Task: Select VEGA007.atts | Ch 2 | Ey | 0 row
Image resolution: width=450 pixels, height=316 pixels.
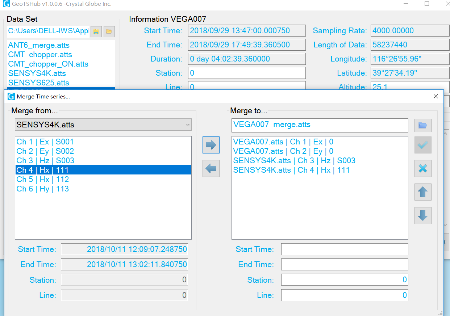Action: coord(320,151)
